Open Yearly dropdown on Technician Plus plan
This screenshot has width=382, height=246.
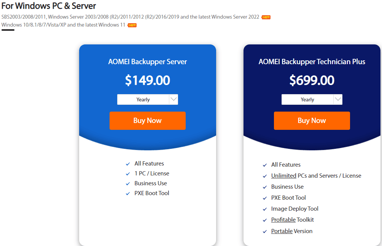(x=312, y=99)
